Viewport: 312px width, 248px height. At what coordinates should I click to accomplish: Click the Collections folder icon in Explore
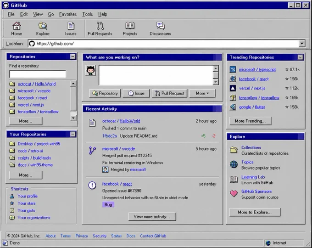point(234,150)
